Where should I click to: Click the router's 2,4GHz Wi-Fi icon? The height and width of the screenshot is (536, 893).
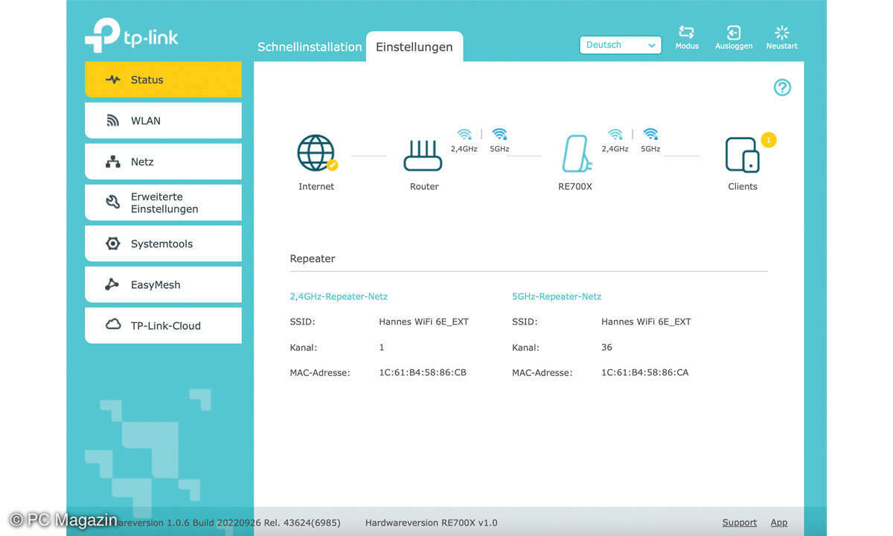pyautogui.click(x=464, y=134)
